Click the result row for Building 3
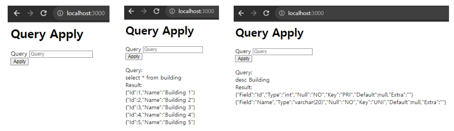 pos(160,107)
